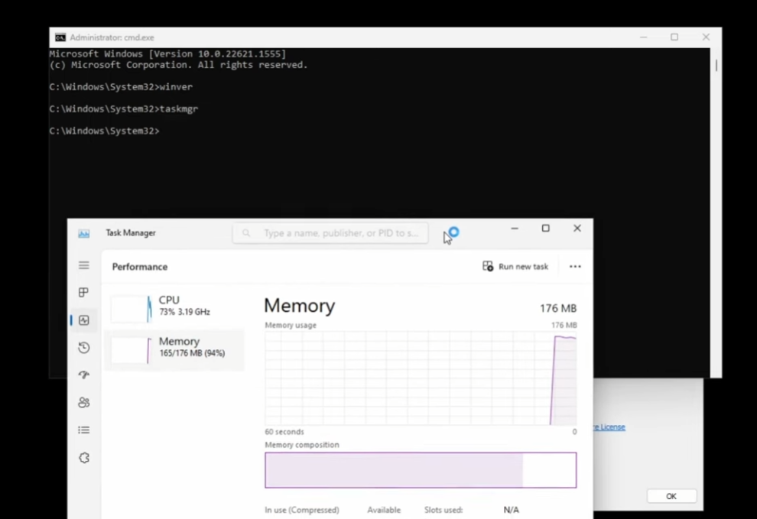
Task: Click Run new task button
Action: (x=515, y=267)
